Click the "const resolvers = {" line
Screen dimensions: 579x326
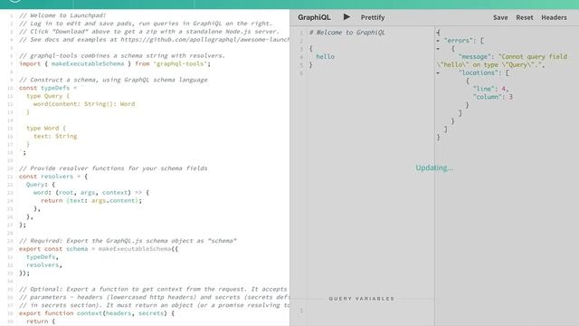(x=53, y=177)
